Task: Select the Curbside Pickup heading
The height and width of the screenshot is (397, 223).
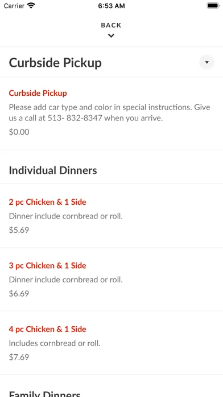Action: point(55,63)
